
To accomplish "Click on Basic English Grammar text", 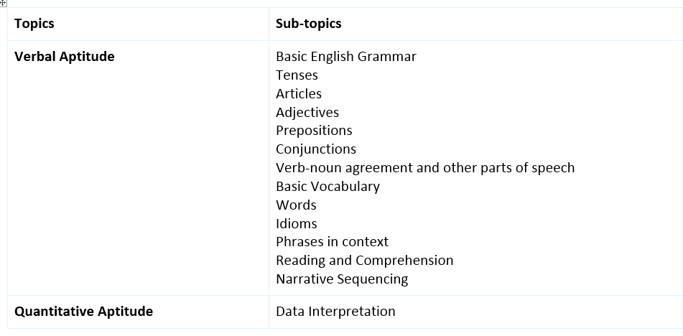I will [x=345, y=57].
